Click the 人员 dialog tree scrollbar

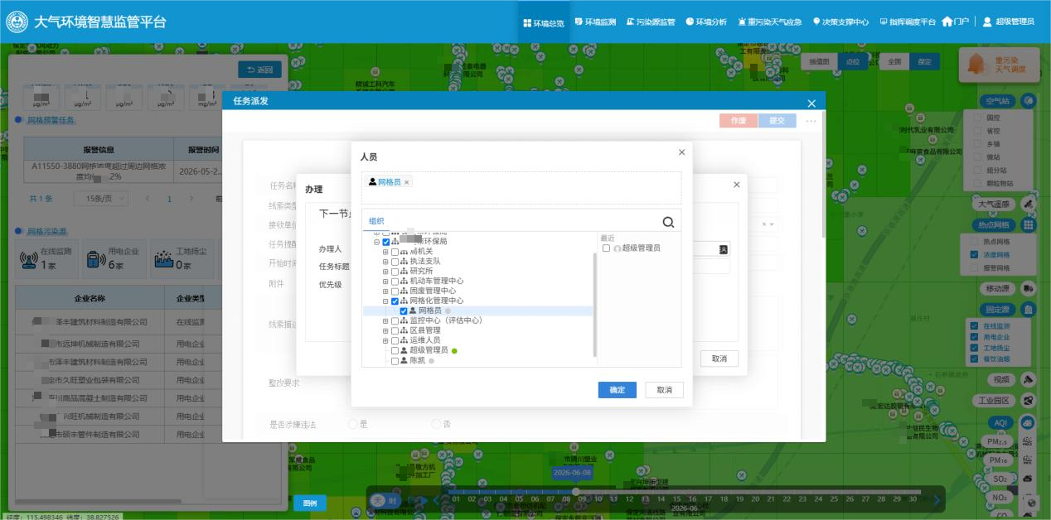(x=595, y=305)
